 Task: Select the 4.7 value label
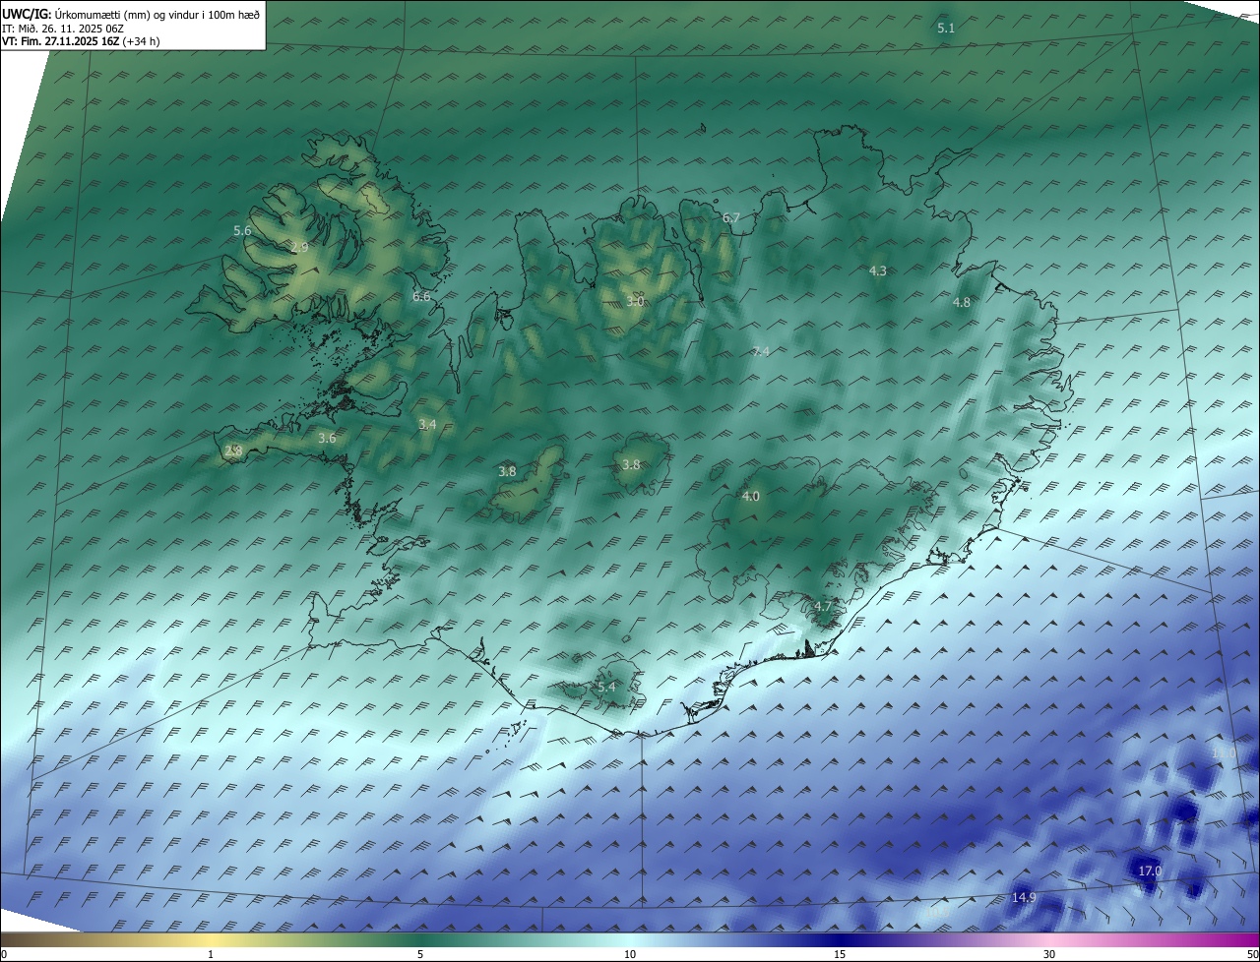(824, 606)
